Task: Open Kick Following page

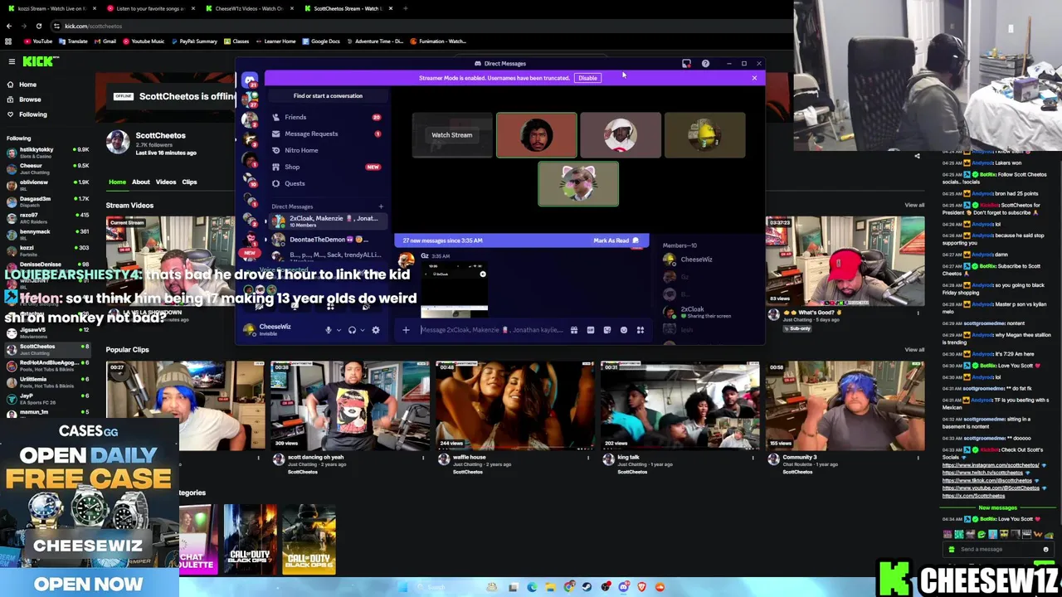Action: pos(33,114)
